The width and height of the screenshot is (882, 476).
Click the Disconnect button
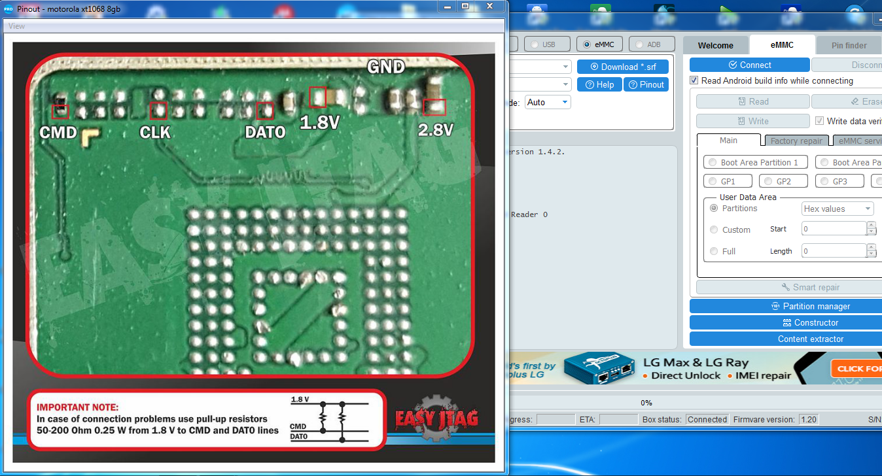click(847, 65)
